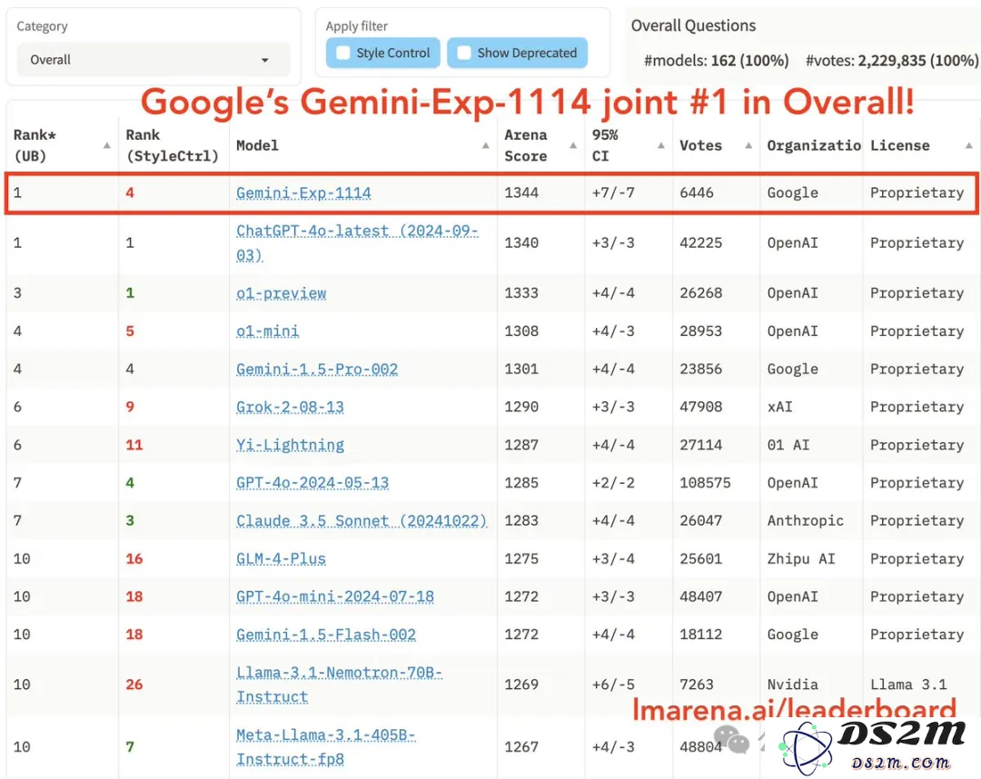Image resolution: width=981 pixels, height=779 pixels.
Task: Open the o1-preview model link
Action: click(x=281, y=293)
